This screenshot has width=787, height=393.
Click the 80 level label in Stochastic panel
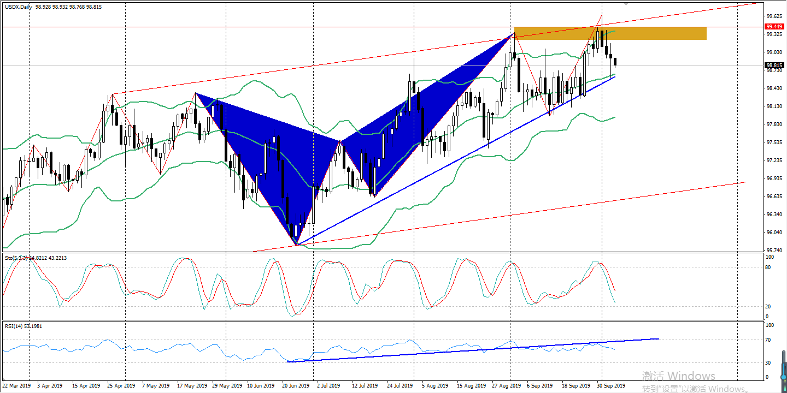(x=768, y=267)
